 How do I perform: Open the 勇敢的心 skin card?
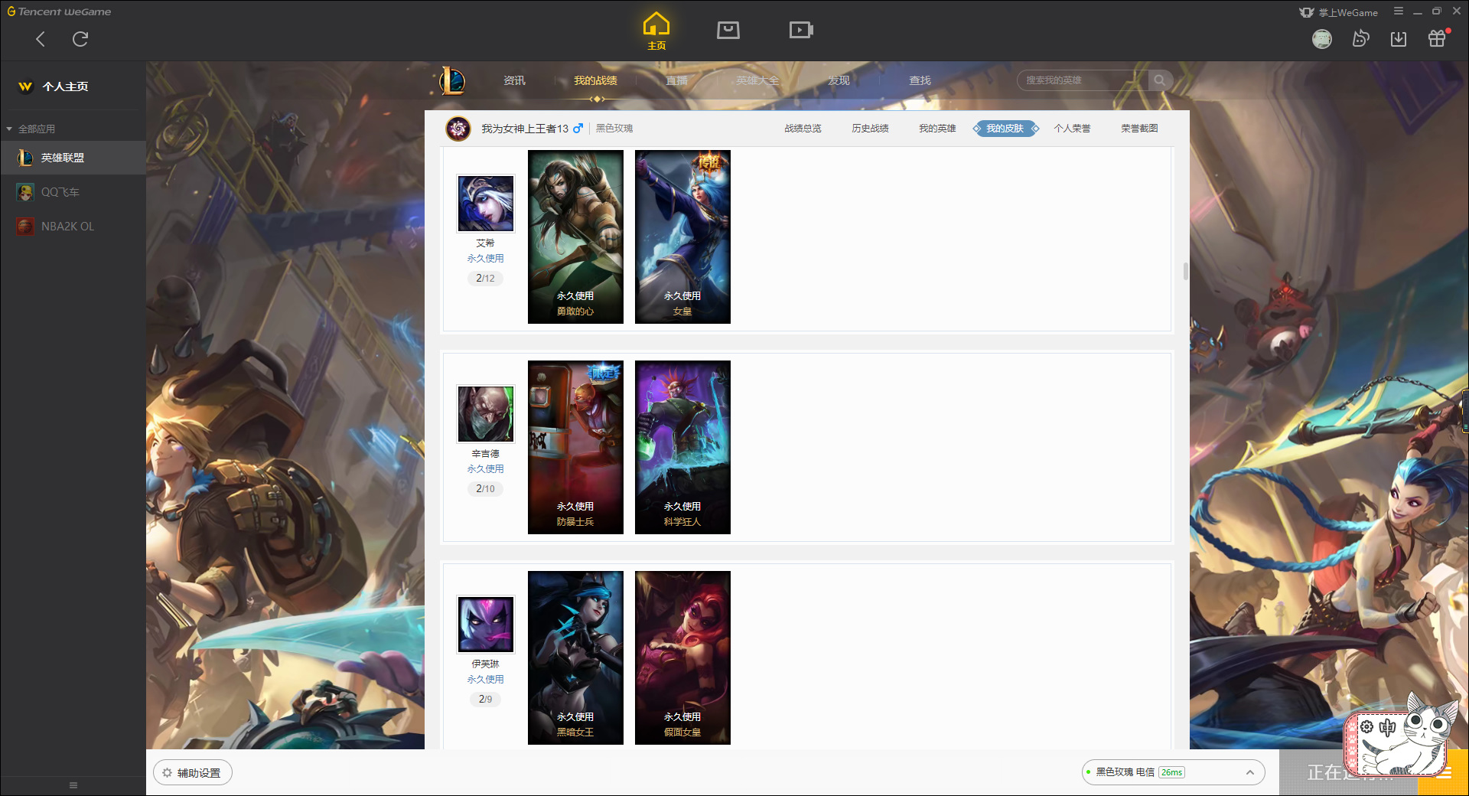click(575, 237)
